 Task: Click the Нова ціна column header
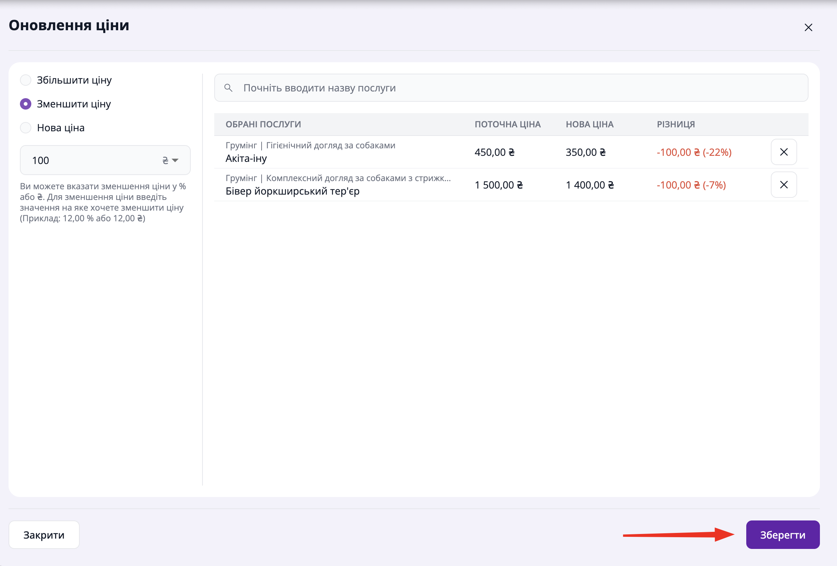(x=589, y=125)
